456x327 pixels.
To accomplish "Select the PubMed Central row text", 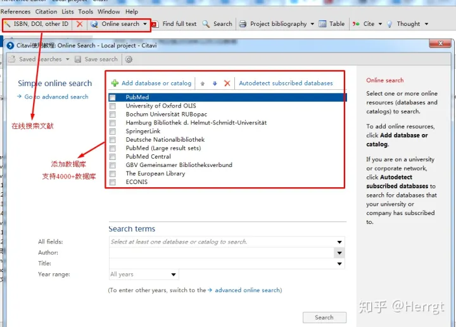I will pos(148,156).
